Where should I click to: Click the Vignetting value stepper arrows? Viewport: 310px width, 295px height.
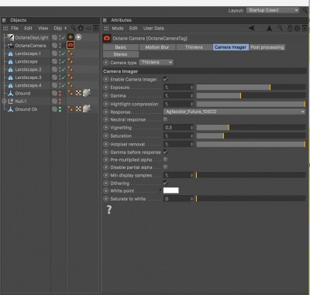click(191, 128)
